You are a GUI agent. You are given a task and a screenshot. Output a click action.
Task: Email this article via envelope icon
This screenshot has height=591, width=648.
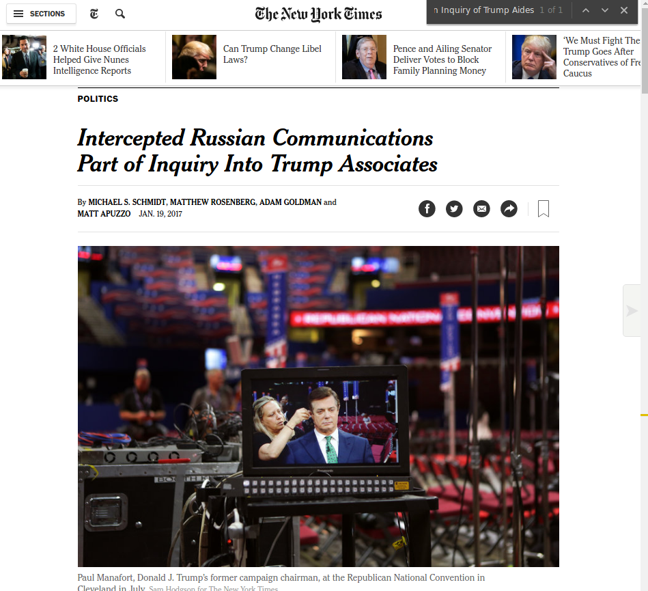click(481, 209)
